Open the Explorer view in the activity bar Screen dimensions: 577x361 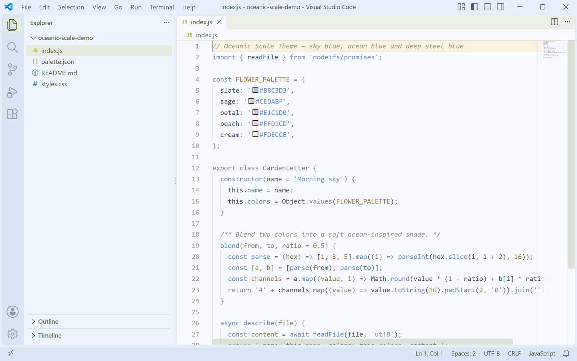12,25
